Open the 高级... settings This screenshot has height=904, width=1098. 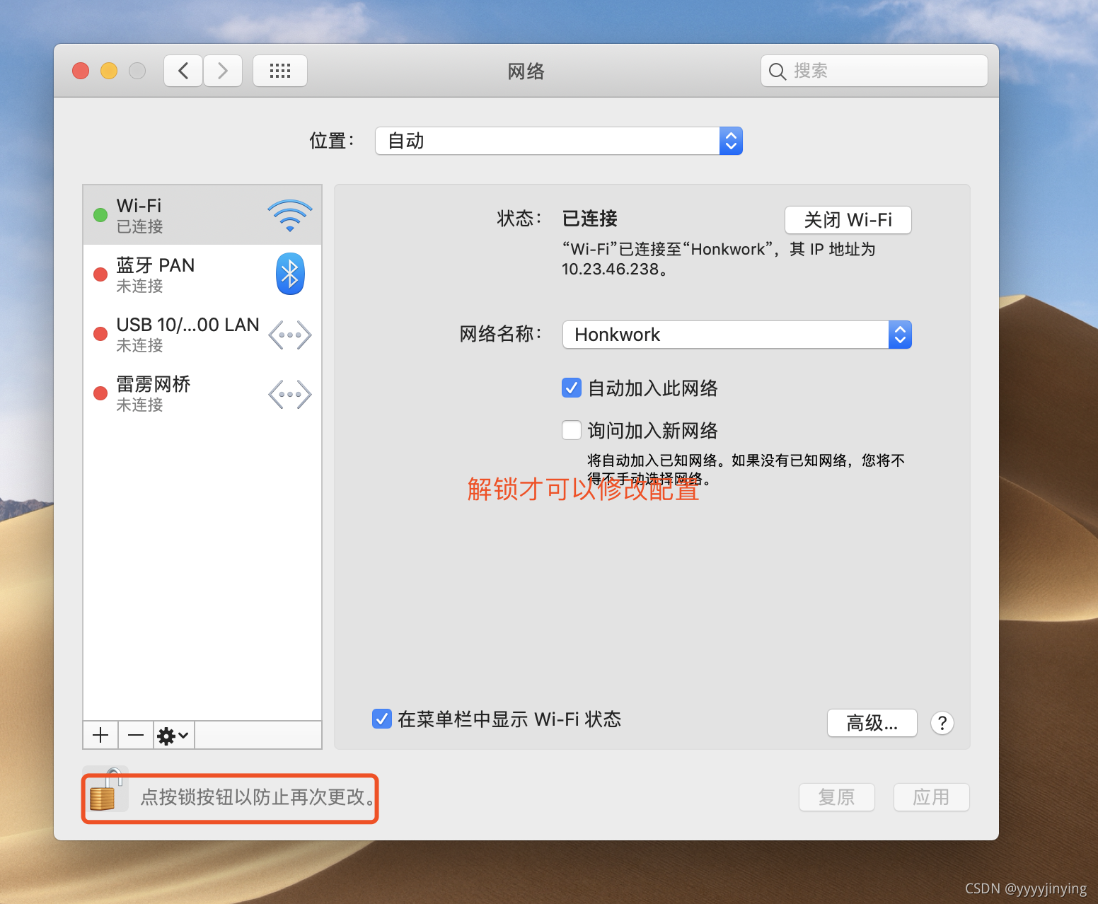(872, 723)
